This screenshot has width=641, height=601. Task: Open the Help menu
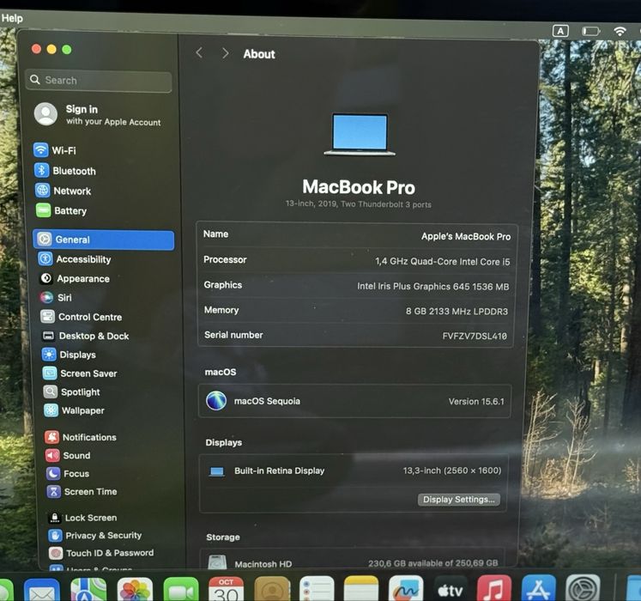click(12, 18)
